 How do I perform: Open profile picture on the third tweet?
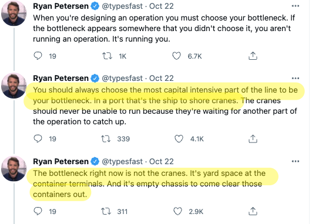point(14,169)
